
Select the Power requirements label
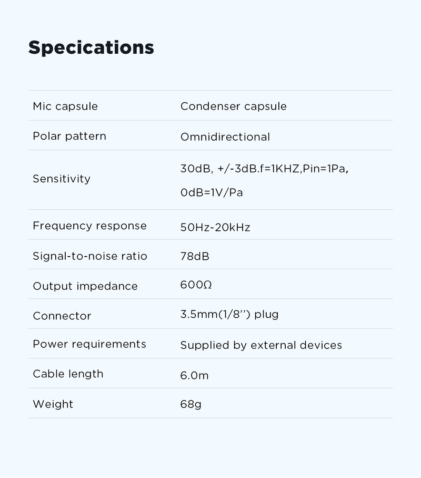tap(89, 344)
